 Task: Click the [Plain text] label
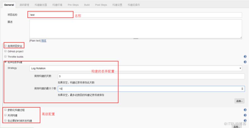[x=35, y=41]
